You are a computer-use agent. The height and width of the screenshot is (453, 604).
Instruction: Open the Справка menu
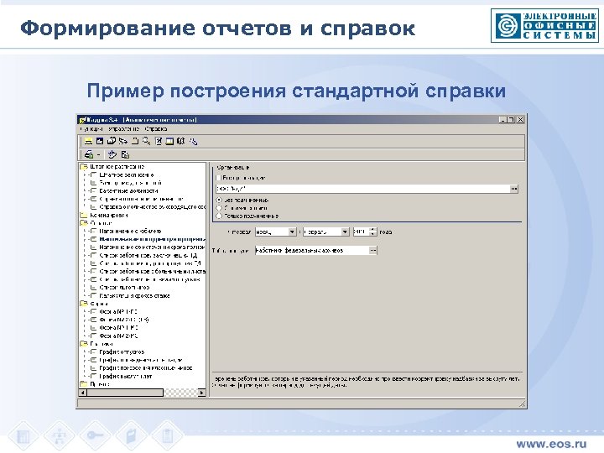tap(156, 128)
